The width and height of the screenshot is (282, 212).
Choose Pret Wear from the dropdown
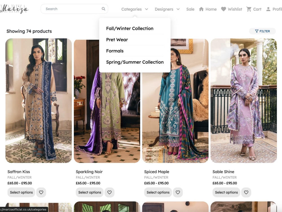pyautogui.click(x=117, y=40)
